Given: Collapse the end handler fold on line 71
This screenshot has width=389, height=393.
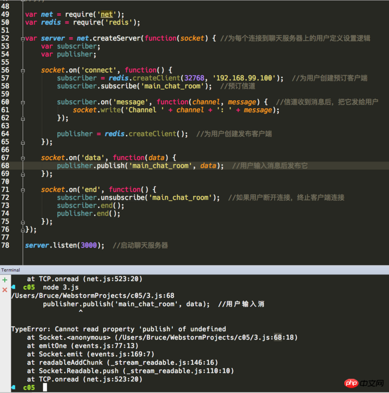Looking at the screenshot, I should 23,190.
